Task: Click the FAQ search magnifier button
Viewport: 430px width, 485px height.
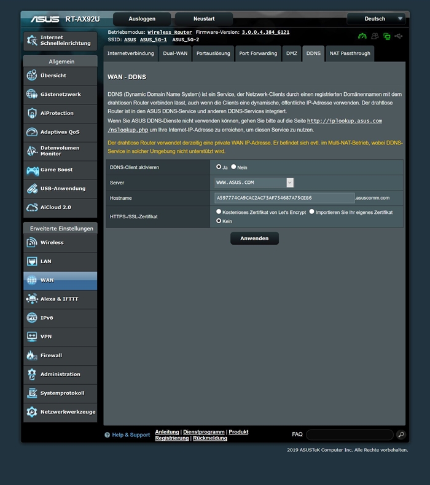Action: pos(401,435)
